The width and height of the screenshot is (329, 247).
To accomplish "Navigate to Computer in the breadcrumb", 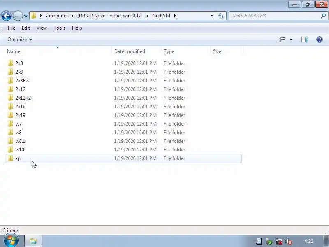I will click(57, 16).
